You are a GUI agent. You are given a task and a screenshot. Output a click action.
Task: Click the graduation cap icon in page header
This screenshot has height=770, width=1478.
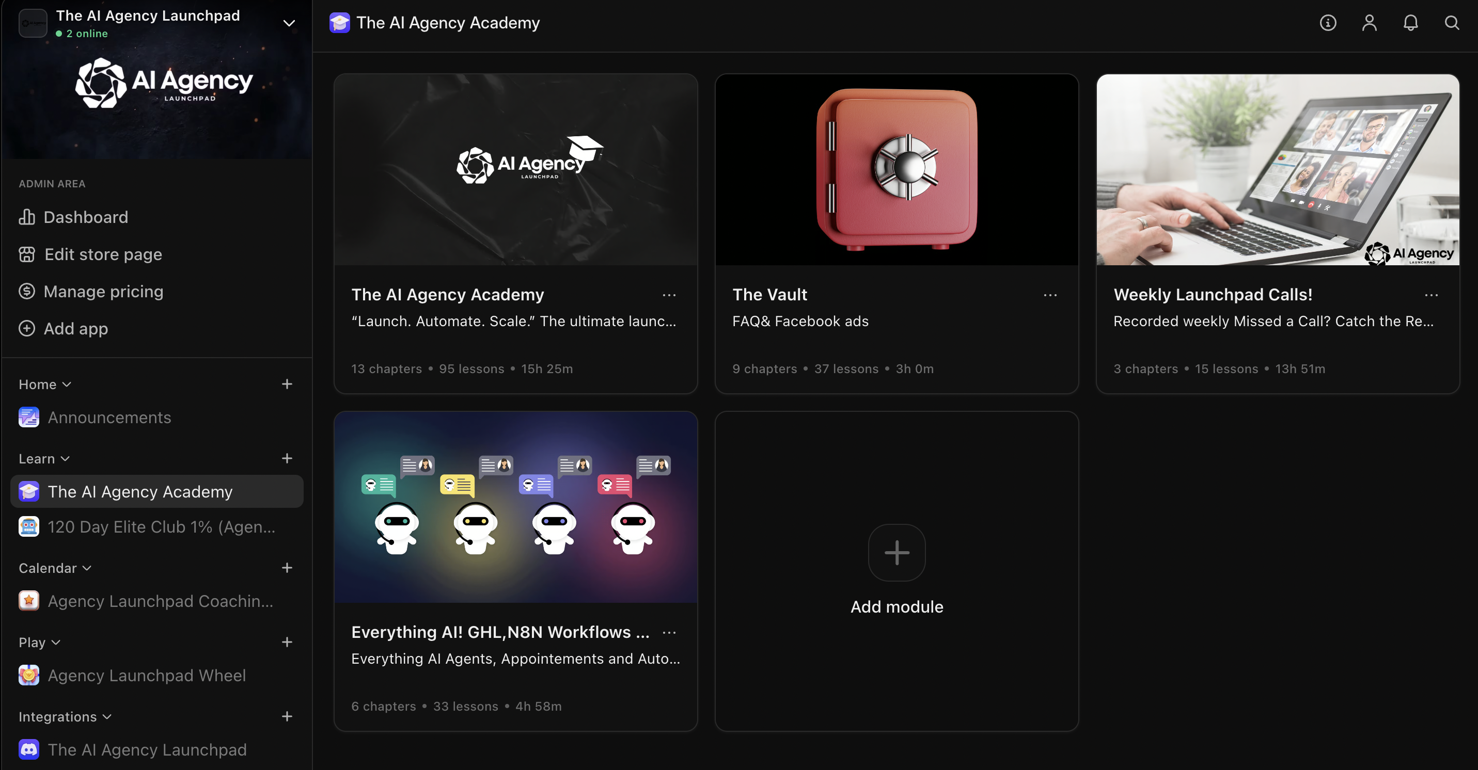pos(339,23)
